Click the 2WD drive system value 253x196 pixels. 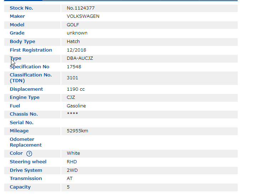(72, 170)
